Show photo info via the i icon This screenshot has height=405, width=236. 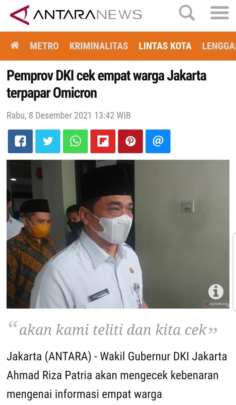click(x=216, y=292)
